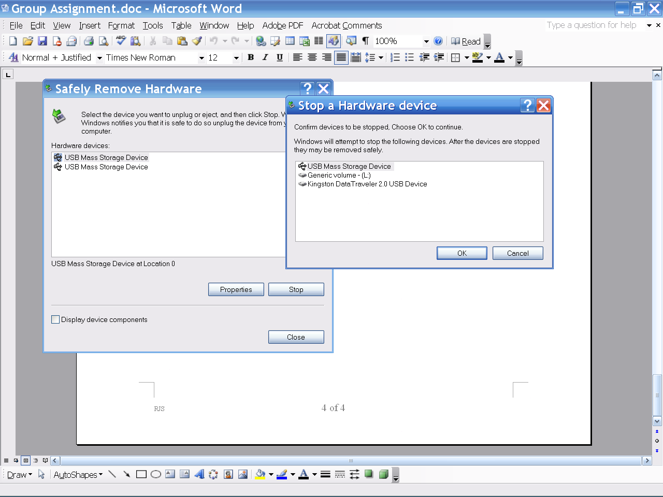Click the Print icon in the Word toolbar
The image size is (663, 497).
[x=89, y=41]
